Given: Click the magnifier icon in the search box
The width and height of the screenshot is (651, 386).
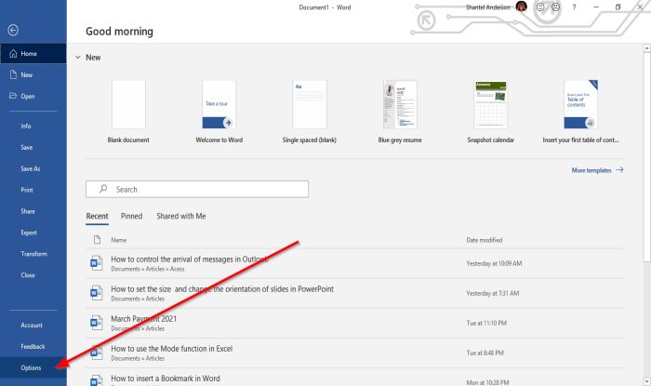Looking at the screenshot, I should point(103,189).
